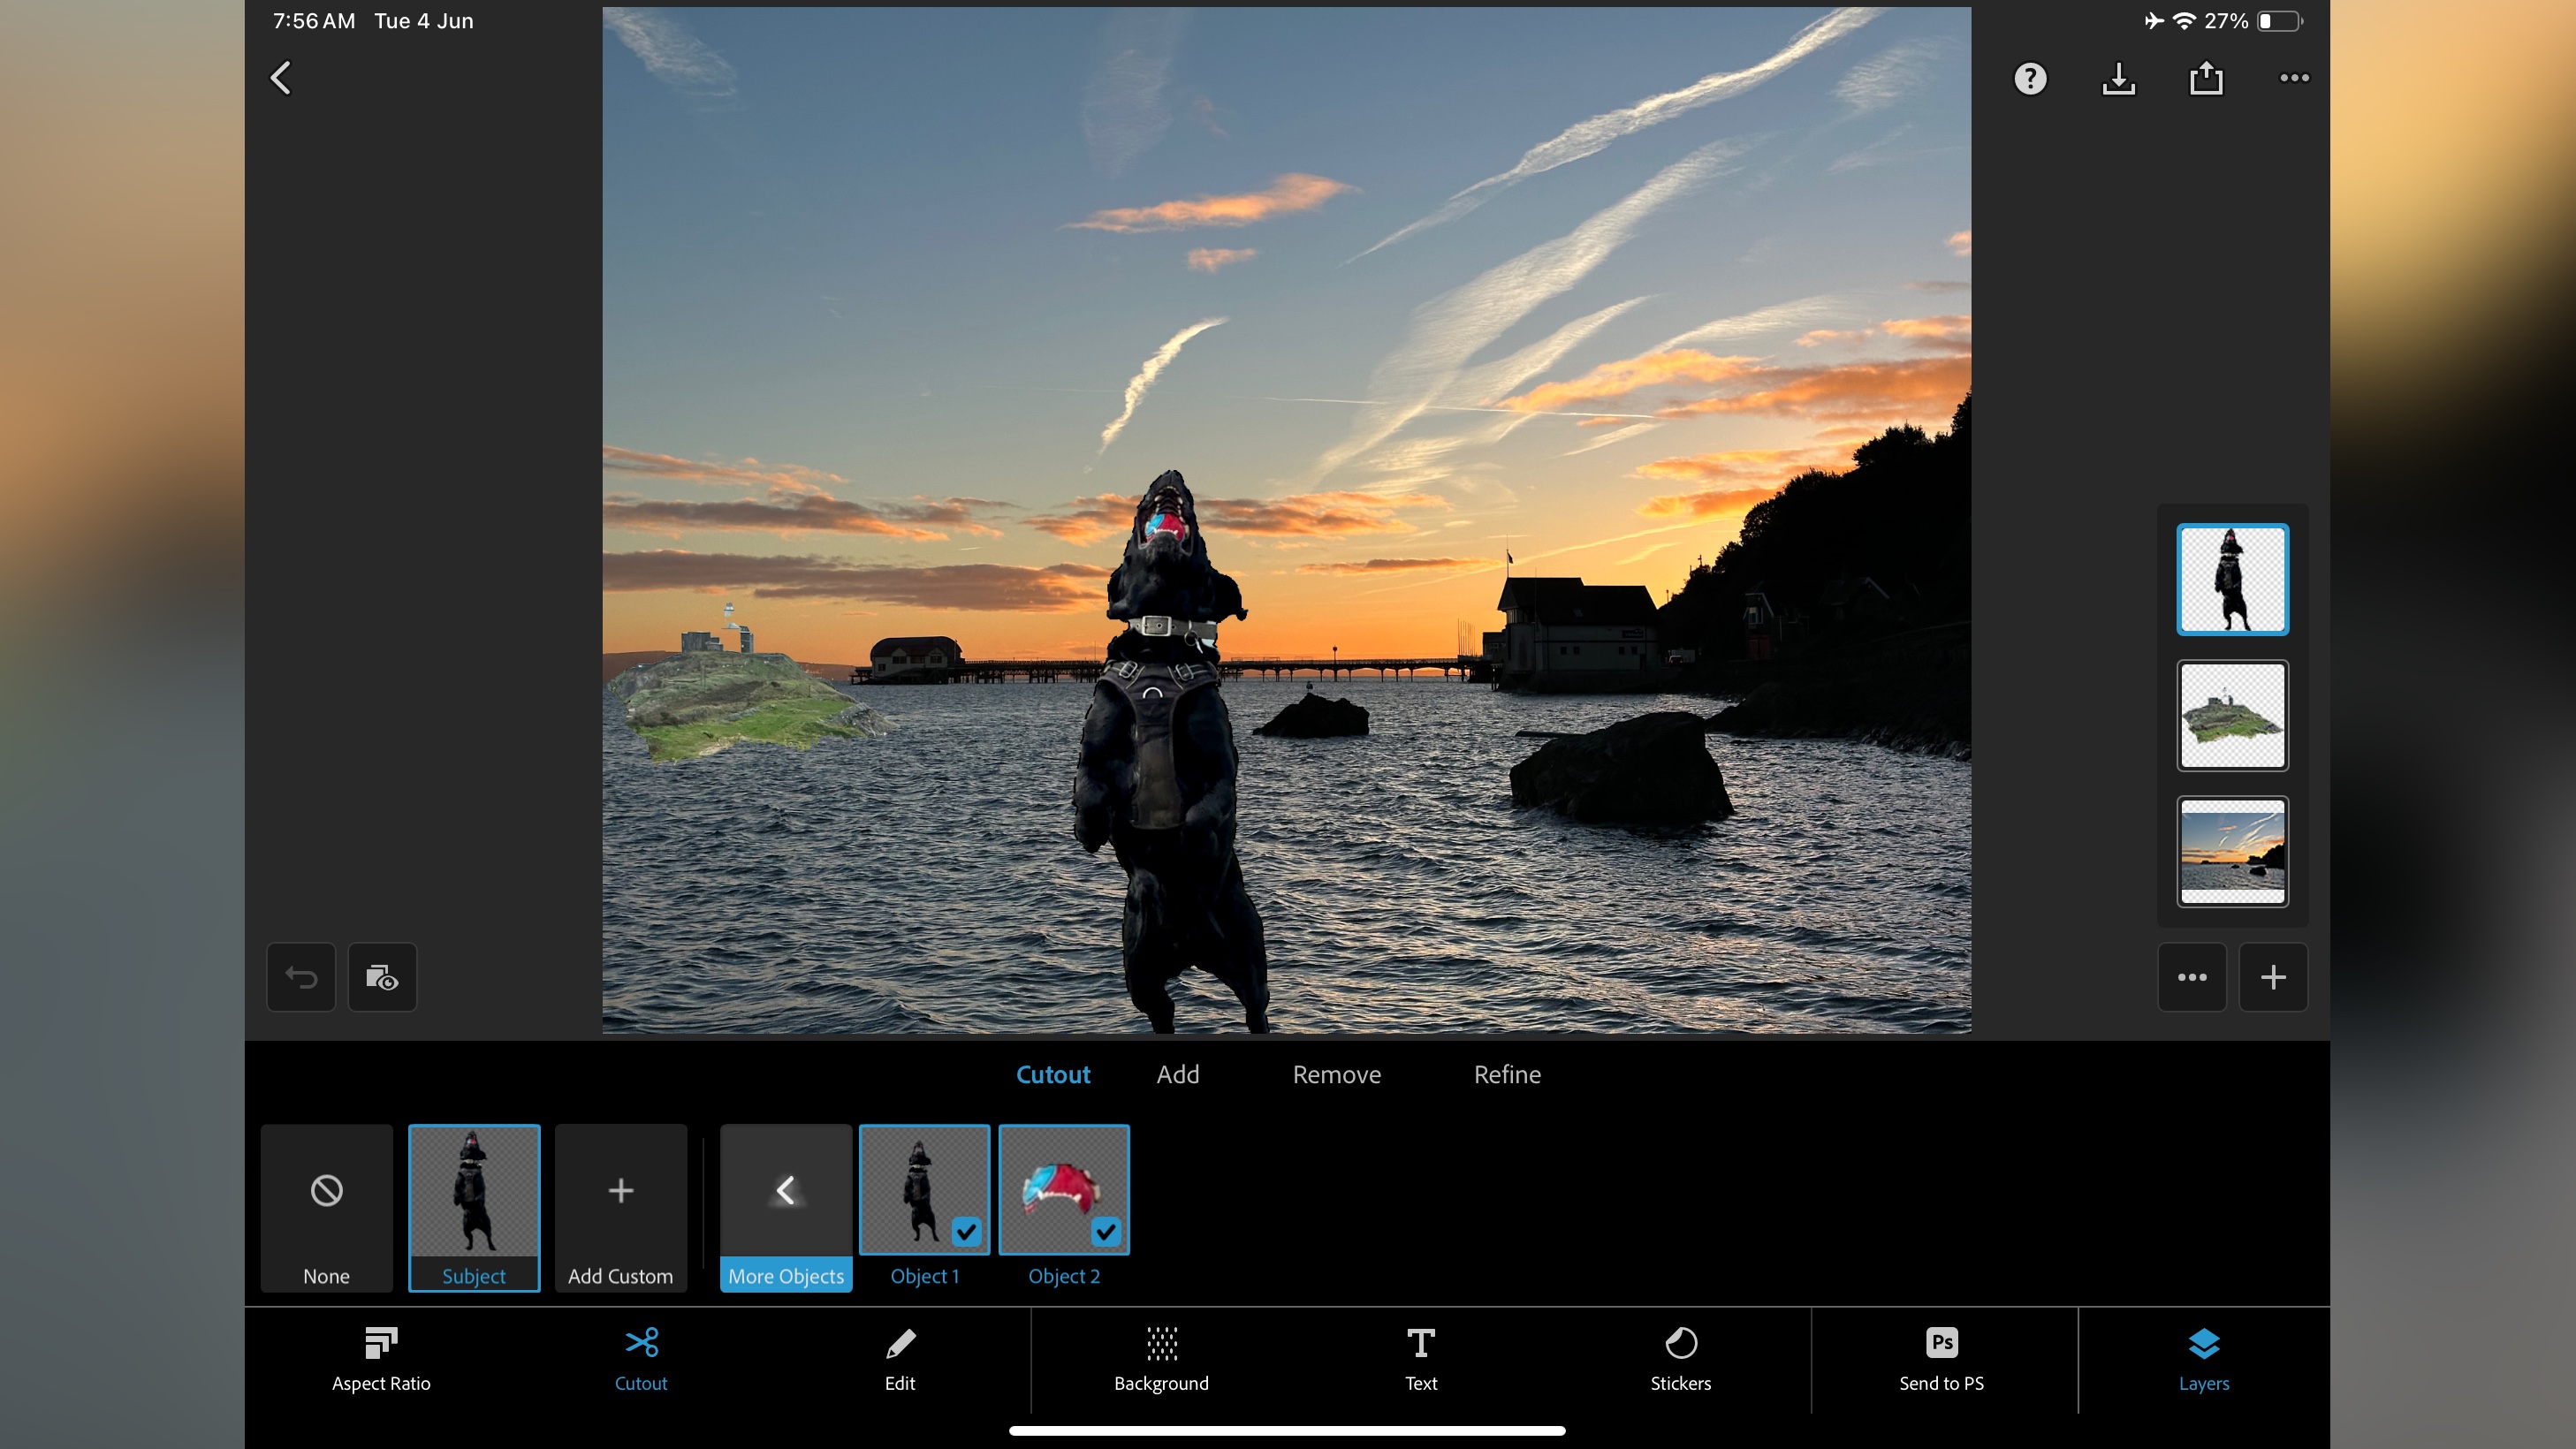Click the Add layer button
Viewport: 2576px width, 1449px height.
pos(2274,976)
